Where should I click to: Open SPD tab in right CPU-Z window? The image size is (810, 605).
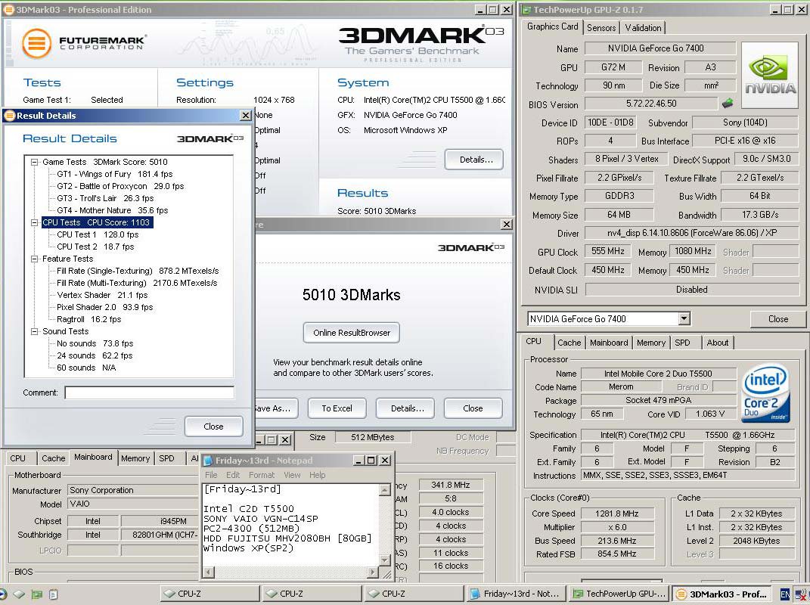pyautogui.click(x=682, y=343)
